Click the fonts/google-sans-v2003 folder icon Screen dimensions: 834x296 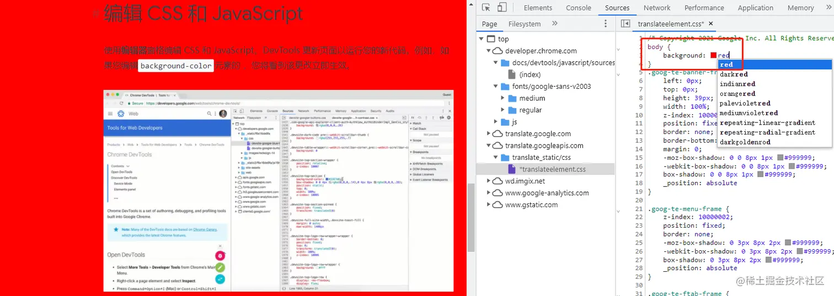click(505, 87)
